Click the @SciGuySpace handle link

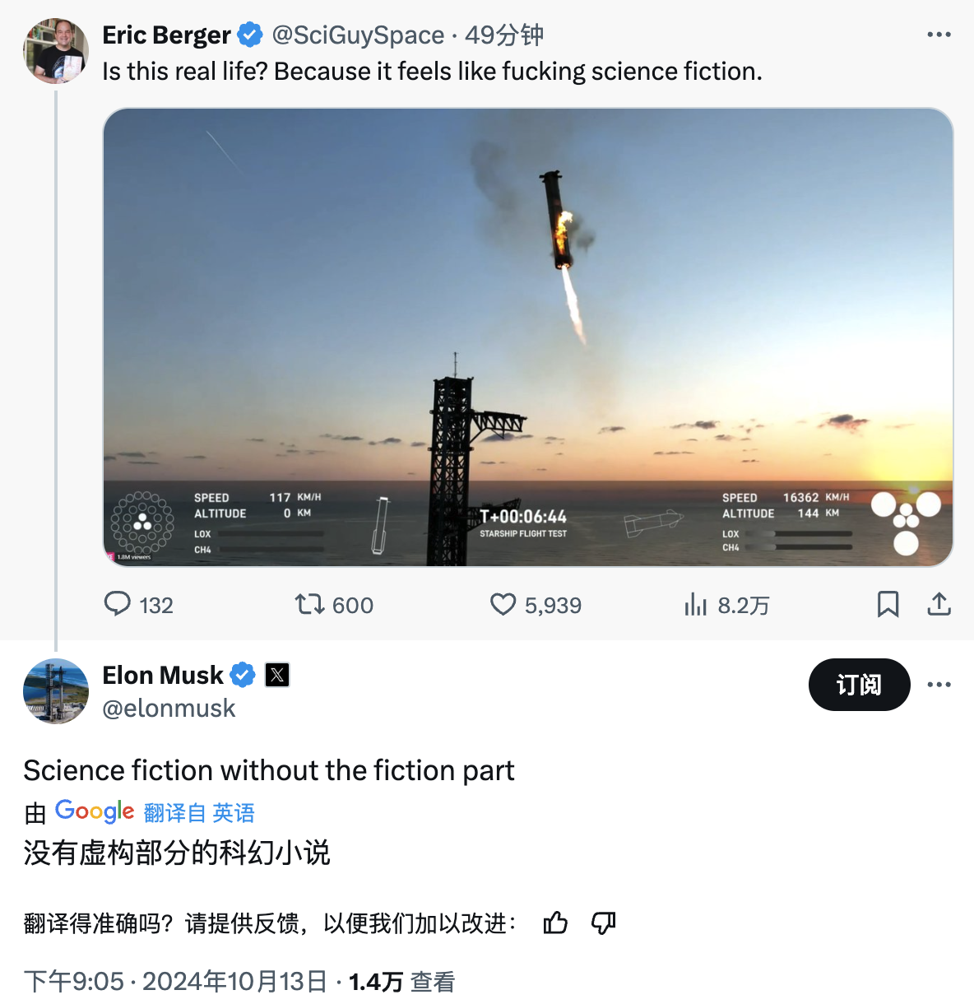click(358, 35)
